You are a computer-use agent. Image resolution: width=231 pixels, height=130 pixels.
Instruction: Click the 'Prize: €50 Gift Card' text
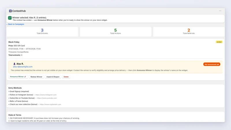(16, 46)
